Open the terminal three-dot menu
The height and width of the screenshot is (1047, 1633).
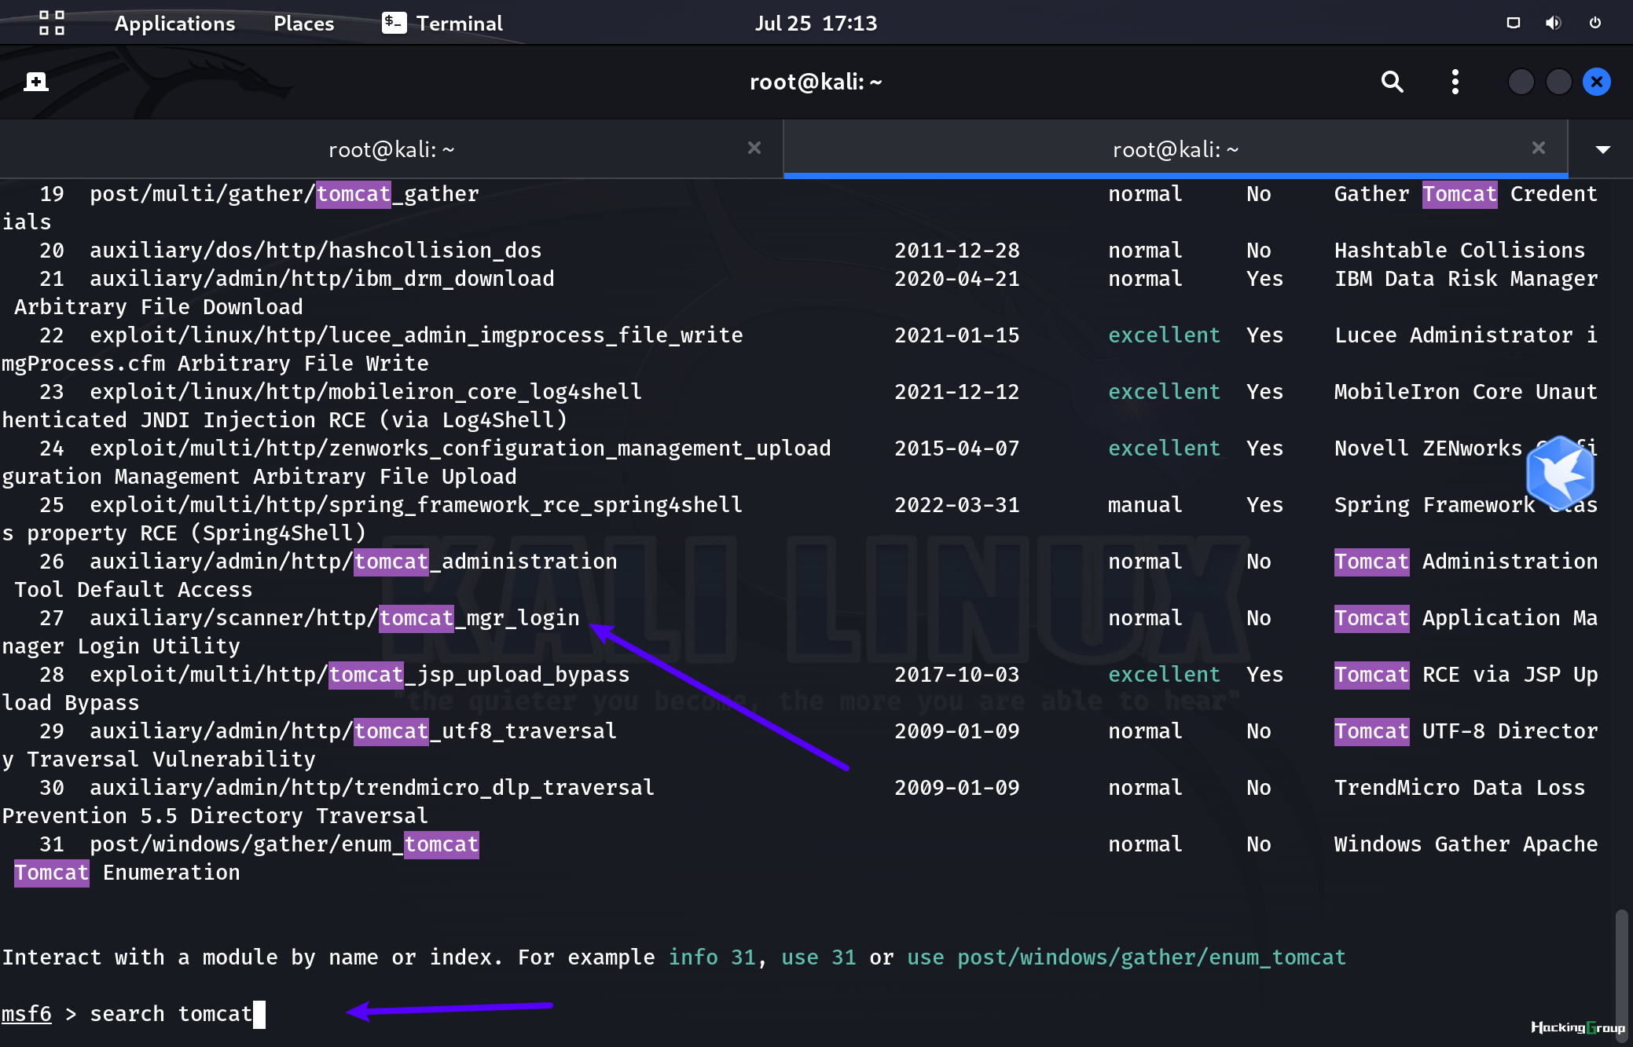pyautogui.click(x=1455, y=82)
